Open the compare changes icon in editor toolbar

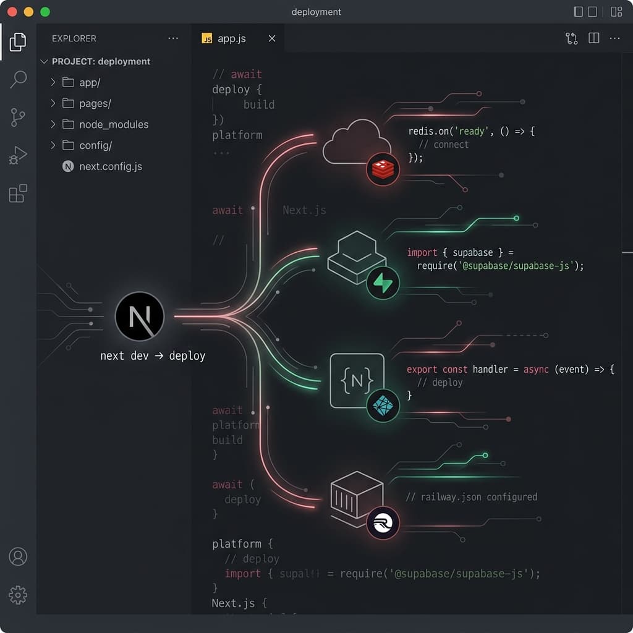click(572, 38)
